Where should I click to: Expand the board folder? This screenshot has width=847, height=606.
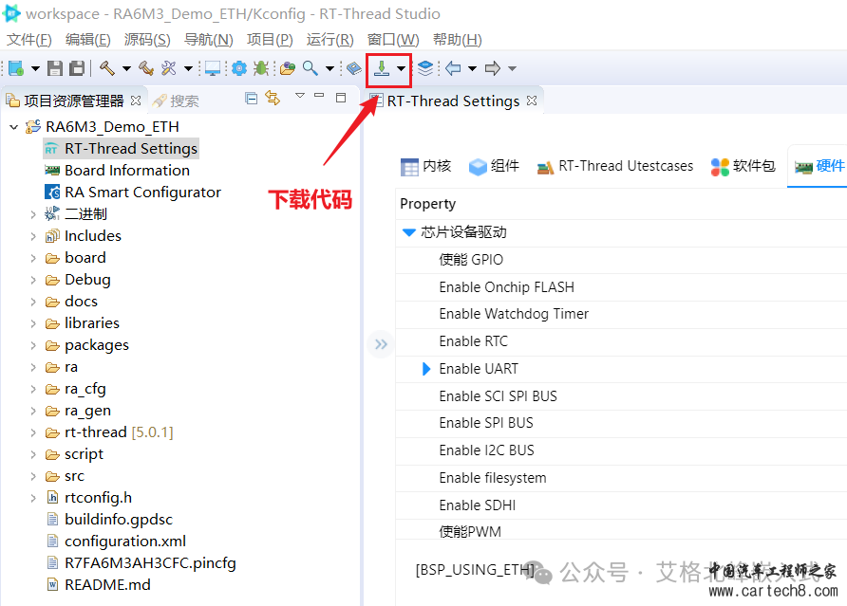(x=33, y=258)
